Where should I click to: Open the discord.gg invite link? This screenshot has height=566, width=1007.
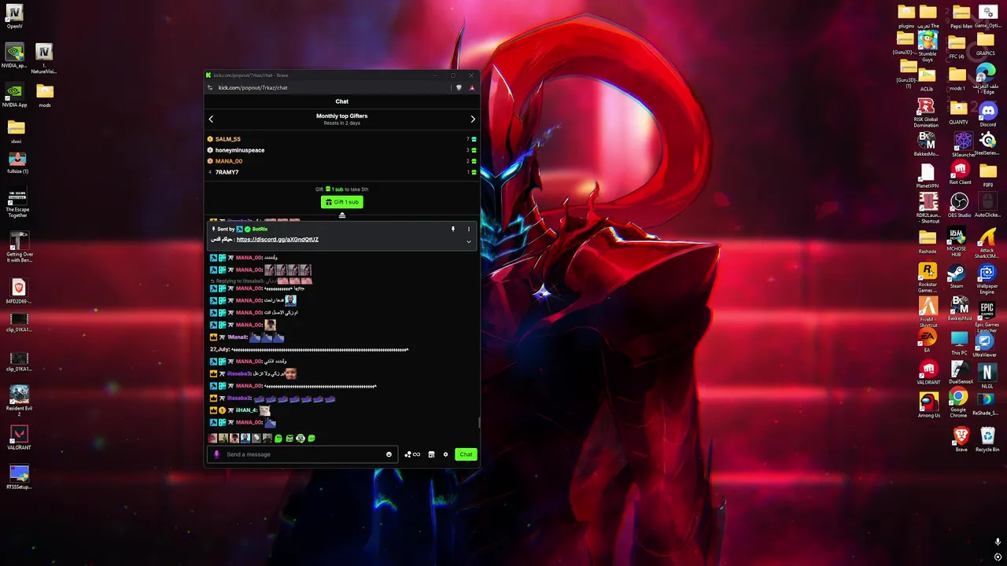(x=278, y=239)
